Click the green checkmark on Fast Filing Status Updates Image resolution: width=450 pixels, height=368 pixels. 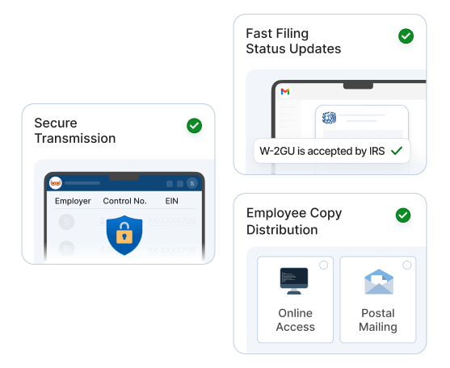406,36
